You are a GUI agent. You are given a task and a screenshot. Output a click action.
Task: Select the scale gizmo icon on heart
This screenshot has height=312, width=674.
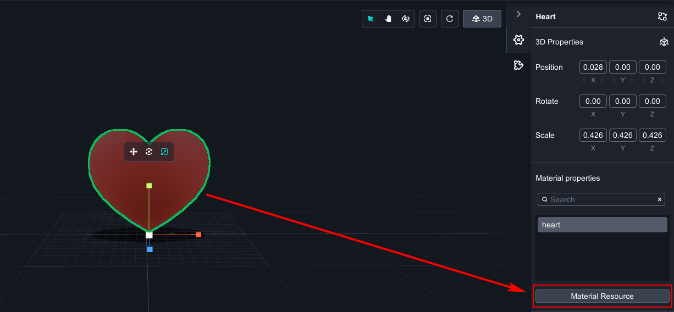coord(164,152)
